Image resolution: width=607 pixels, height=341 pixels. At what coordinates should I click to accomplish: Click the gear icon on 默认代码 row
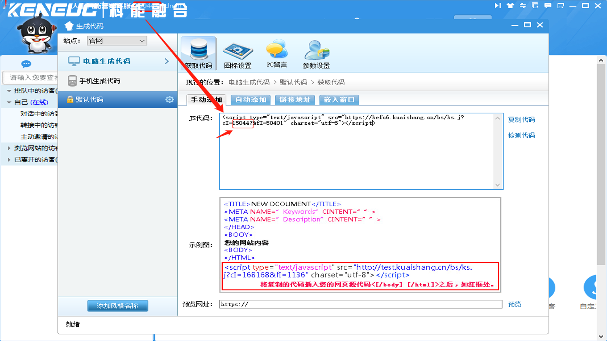click(169, 99)
